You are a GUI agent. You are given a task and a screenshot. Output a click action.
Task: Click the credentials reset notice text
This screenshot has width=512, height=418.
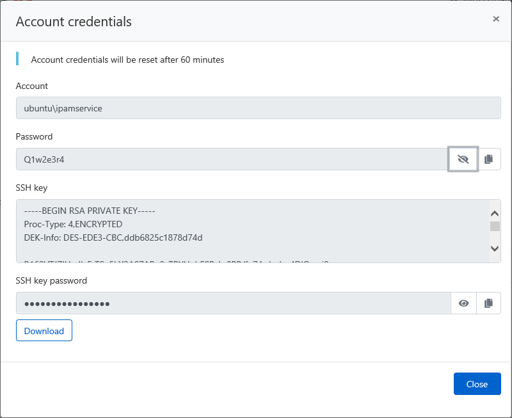pos(127,60)
